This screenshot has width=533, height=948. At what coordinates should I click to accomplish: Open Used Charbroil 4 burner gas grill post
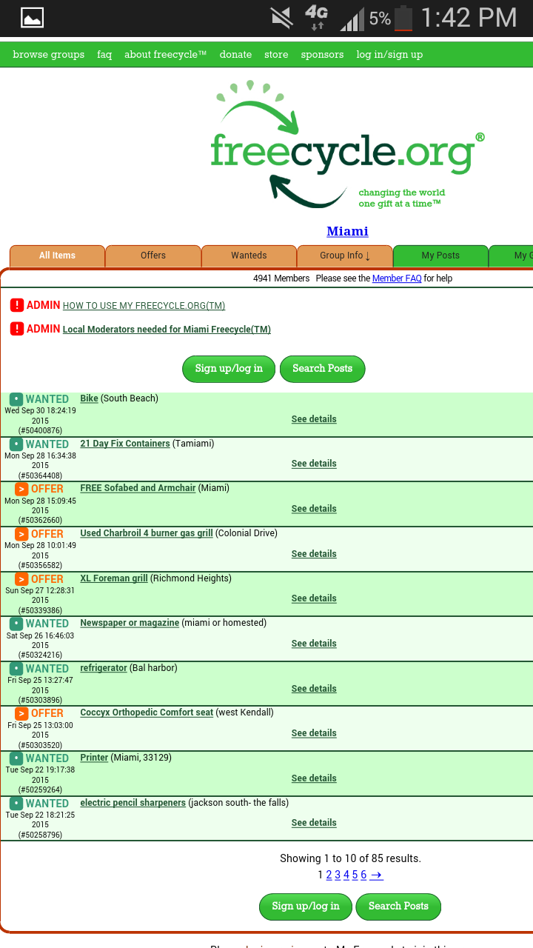[x=147, y=533]
